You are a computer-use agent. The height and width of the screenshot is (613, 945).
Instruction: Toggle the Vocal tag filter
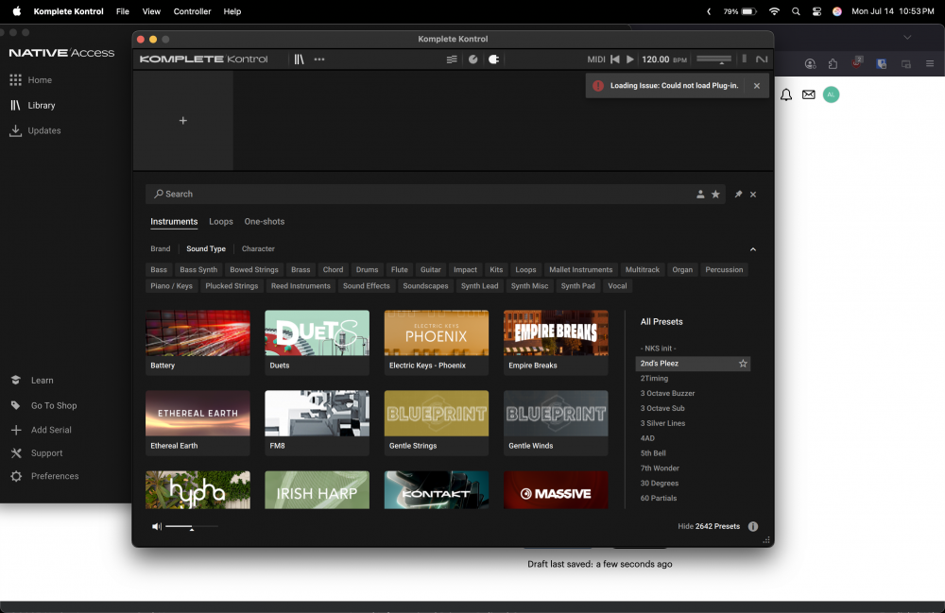tap(617, 286)
